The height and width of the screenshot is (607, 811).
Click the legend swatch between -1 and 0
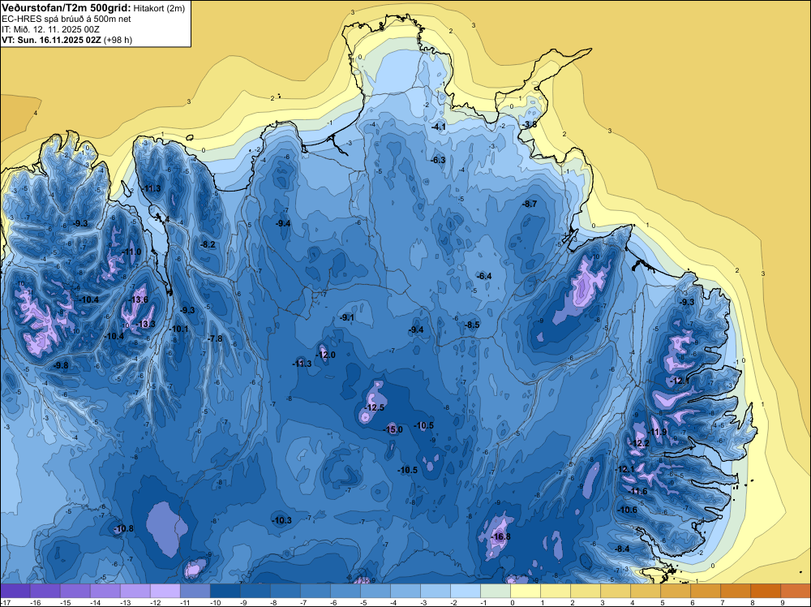(496, 591)
